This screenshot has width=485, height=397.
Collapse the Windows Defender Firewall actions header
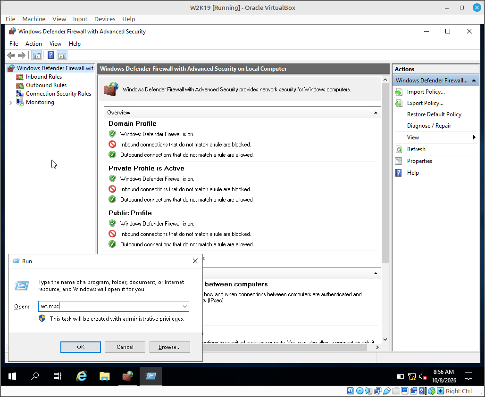pyautogui.click(x=474, y=81)
